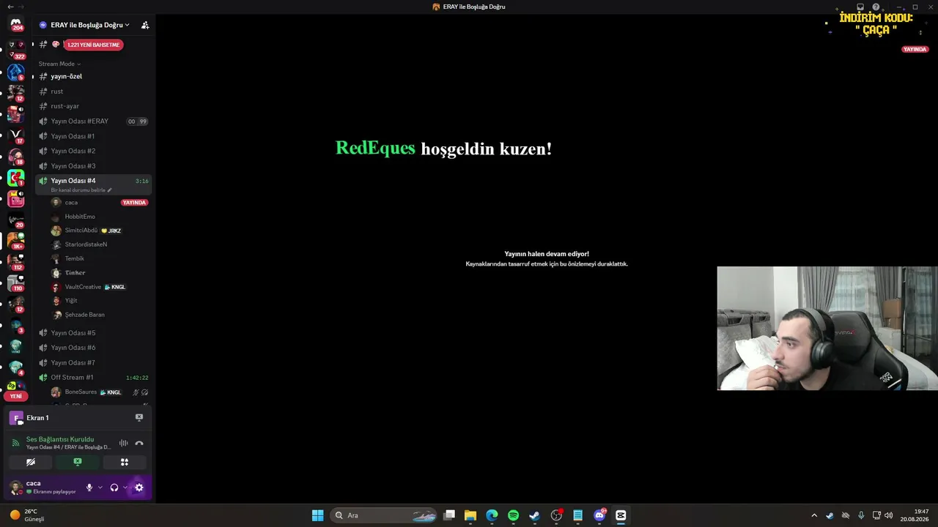
Task: Toggle camera on or off
Action: [x=31, y=462]
